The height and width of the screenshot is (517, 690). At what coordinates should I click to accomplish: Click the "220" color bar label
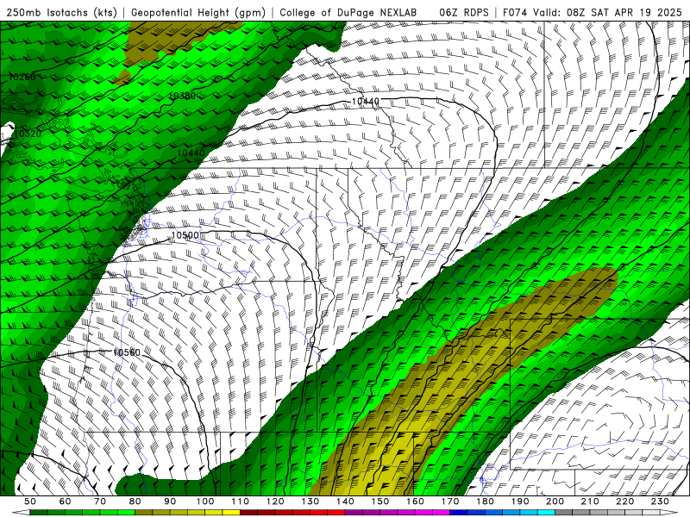coord(624,501)
